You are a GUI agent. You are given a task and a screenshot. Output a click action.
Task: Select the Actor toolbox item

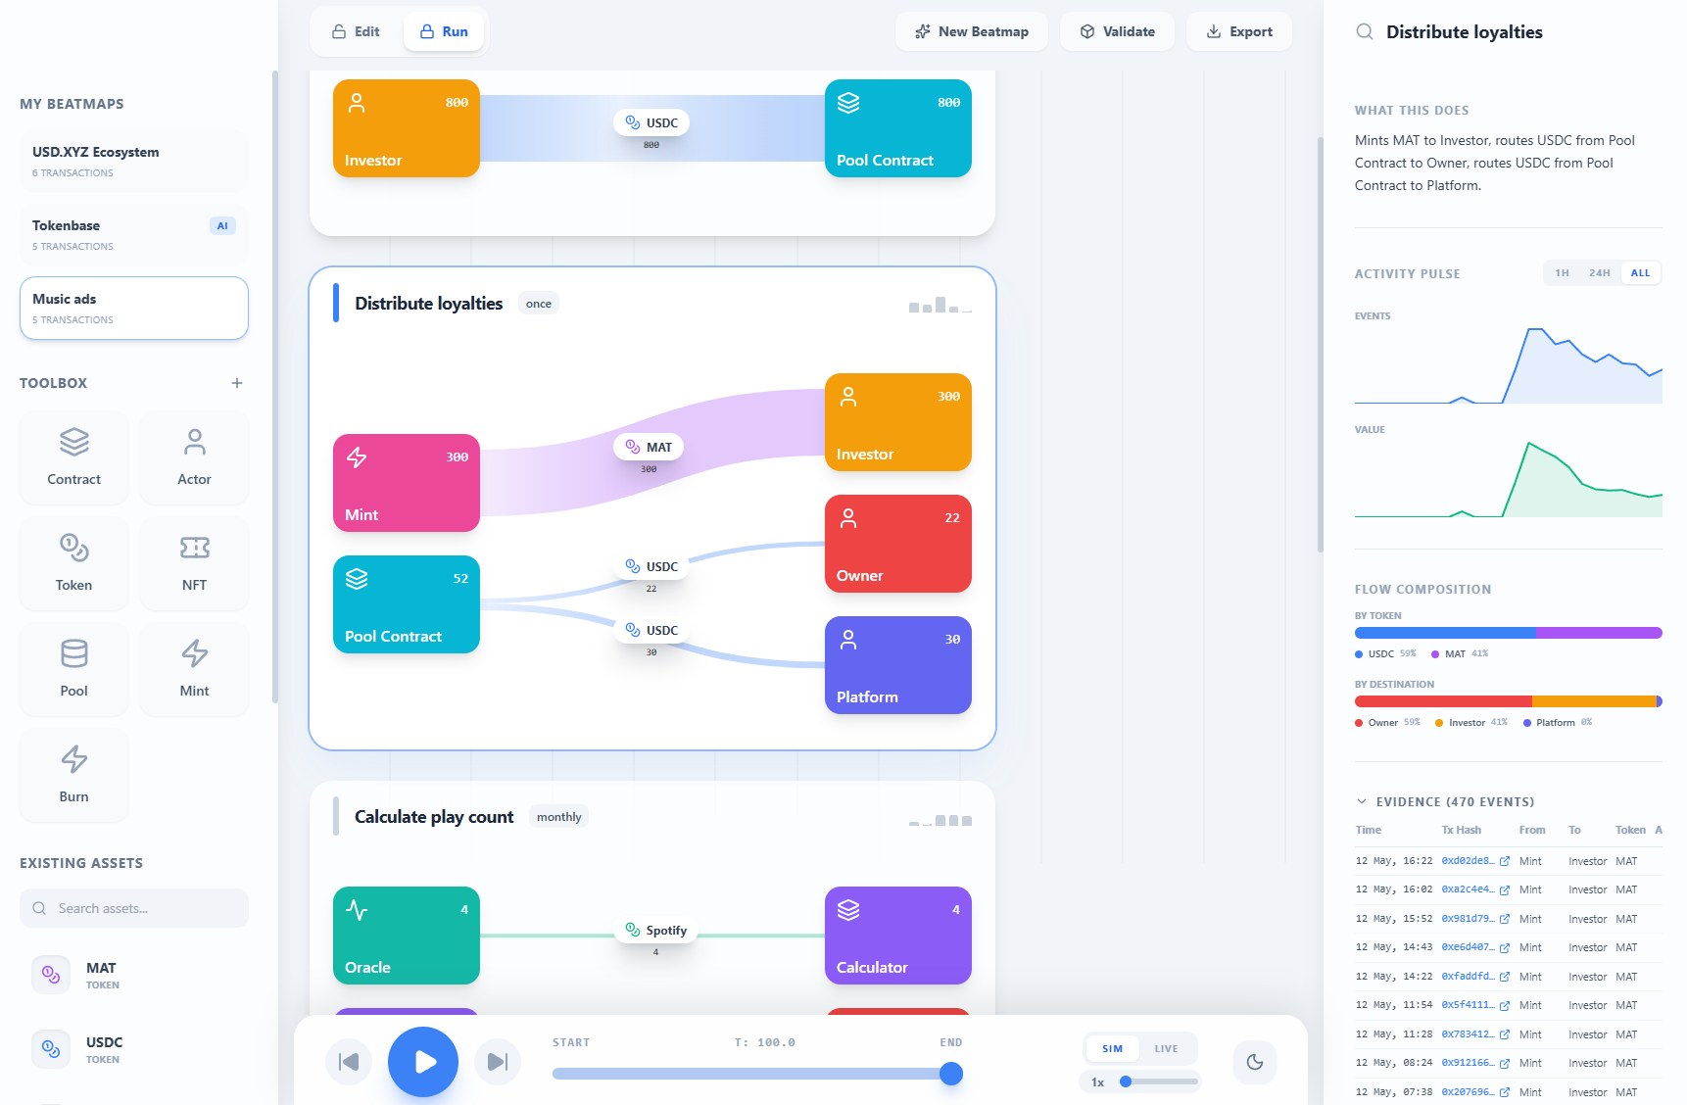[194, 457]
